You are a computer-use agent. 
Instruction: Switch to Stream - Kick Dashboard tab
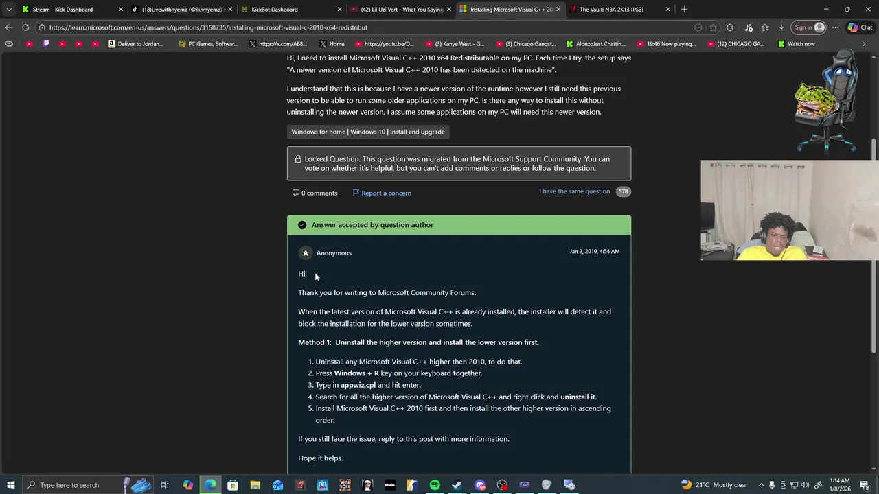[72, 10]
